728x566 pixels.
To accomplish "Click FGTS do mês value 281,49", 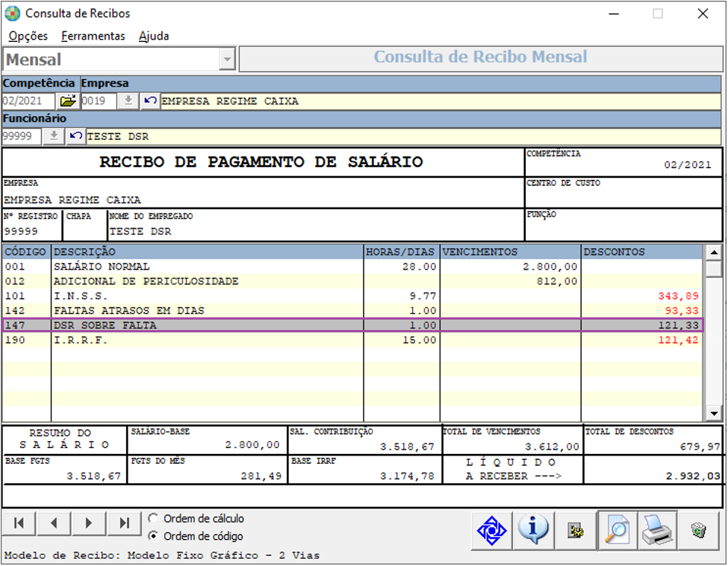I will (x=261, y=476).
